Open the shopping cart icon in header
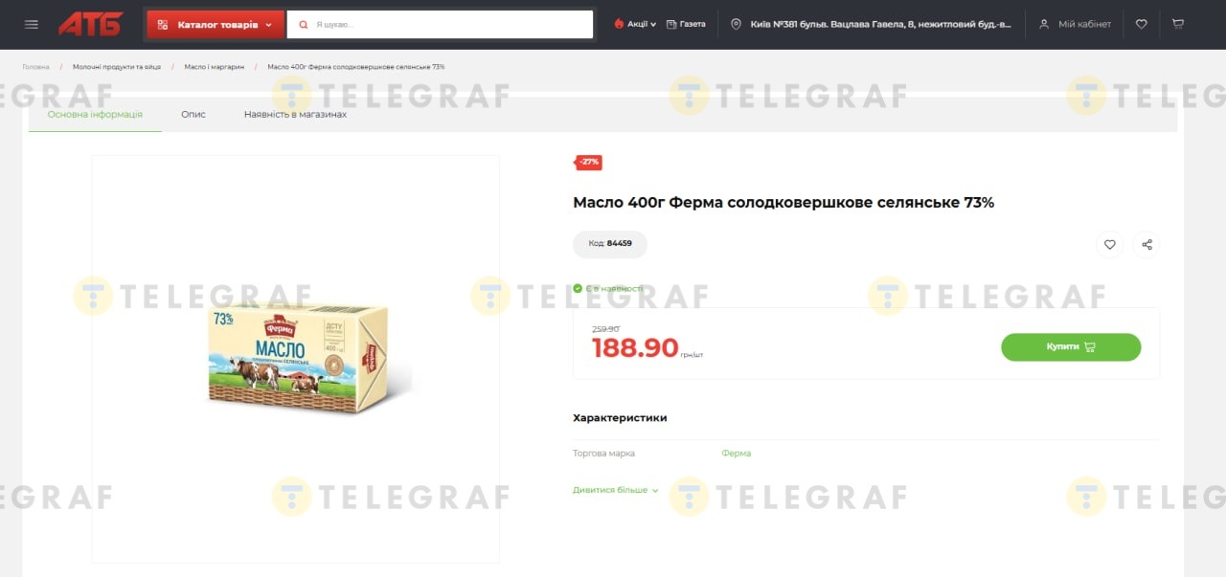 point(1178,24)
